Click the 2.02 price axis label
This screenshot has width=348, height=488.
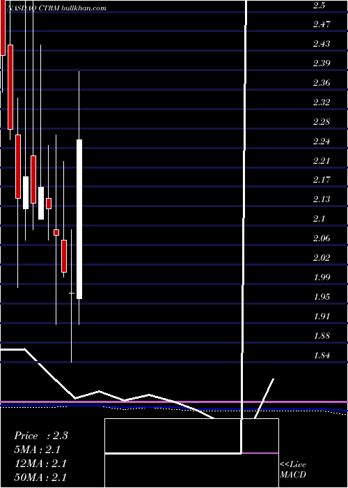[x=322, y=258]
